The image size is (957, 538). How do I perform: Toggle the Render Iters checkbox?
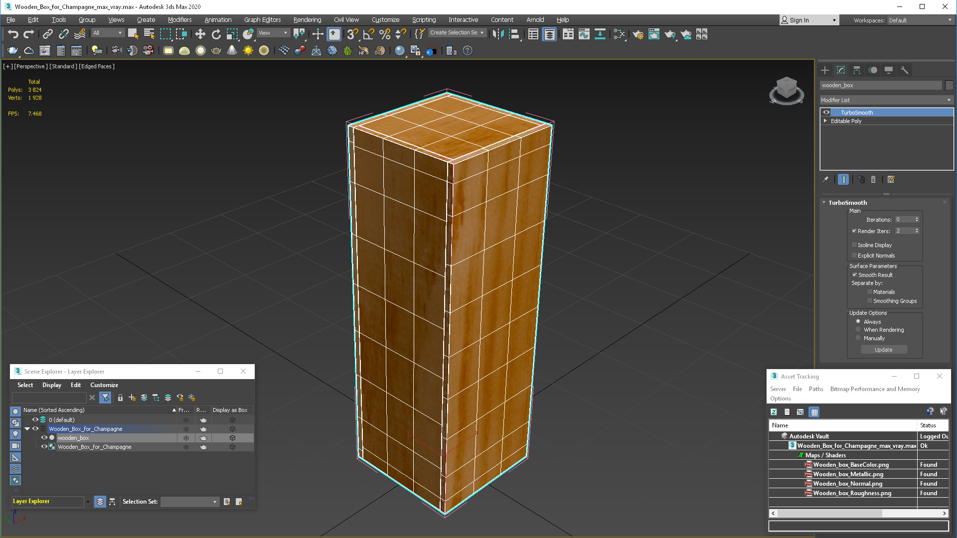pos(854,231)
